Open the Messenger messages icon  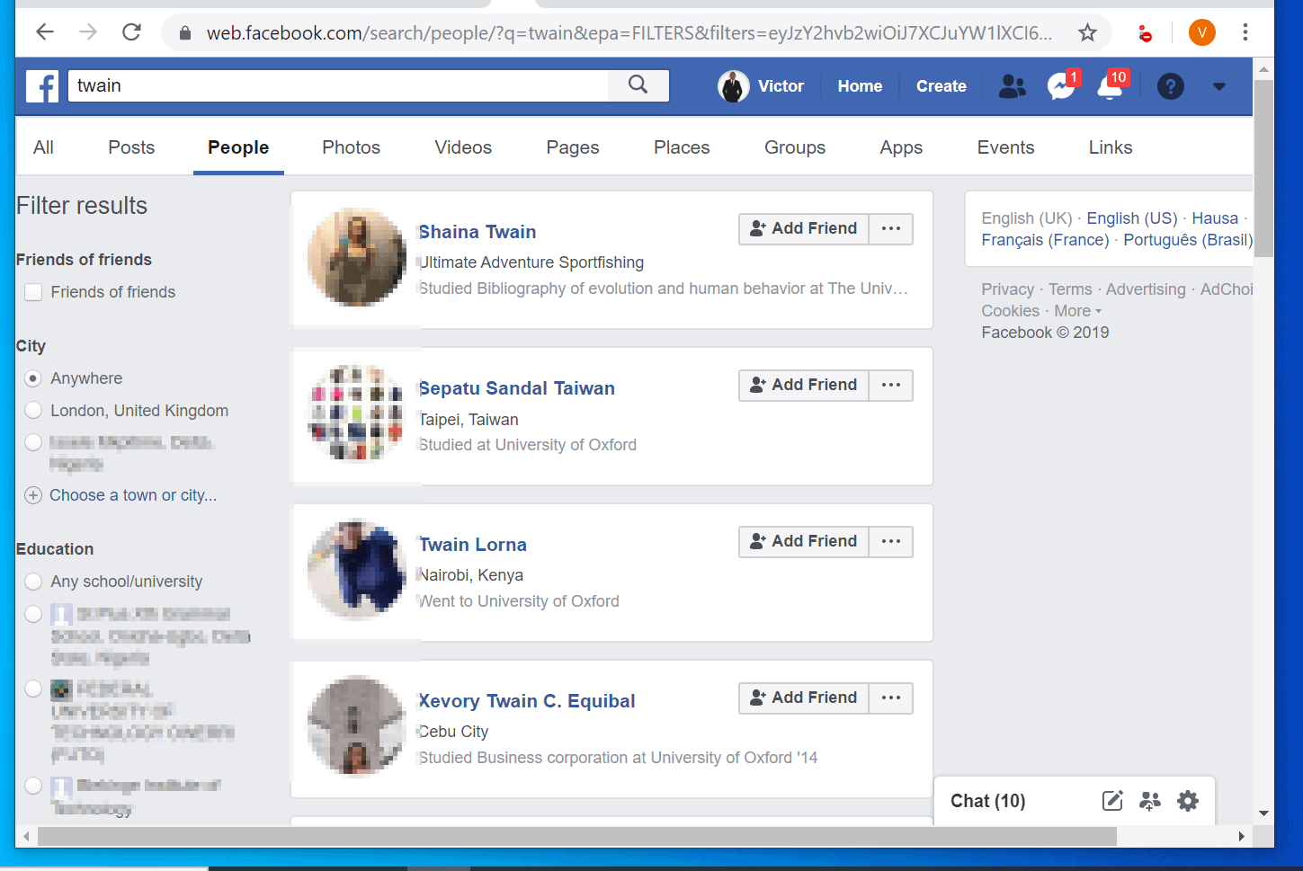click(x=1061, y=86)
